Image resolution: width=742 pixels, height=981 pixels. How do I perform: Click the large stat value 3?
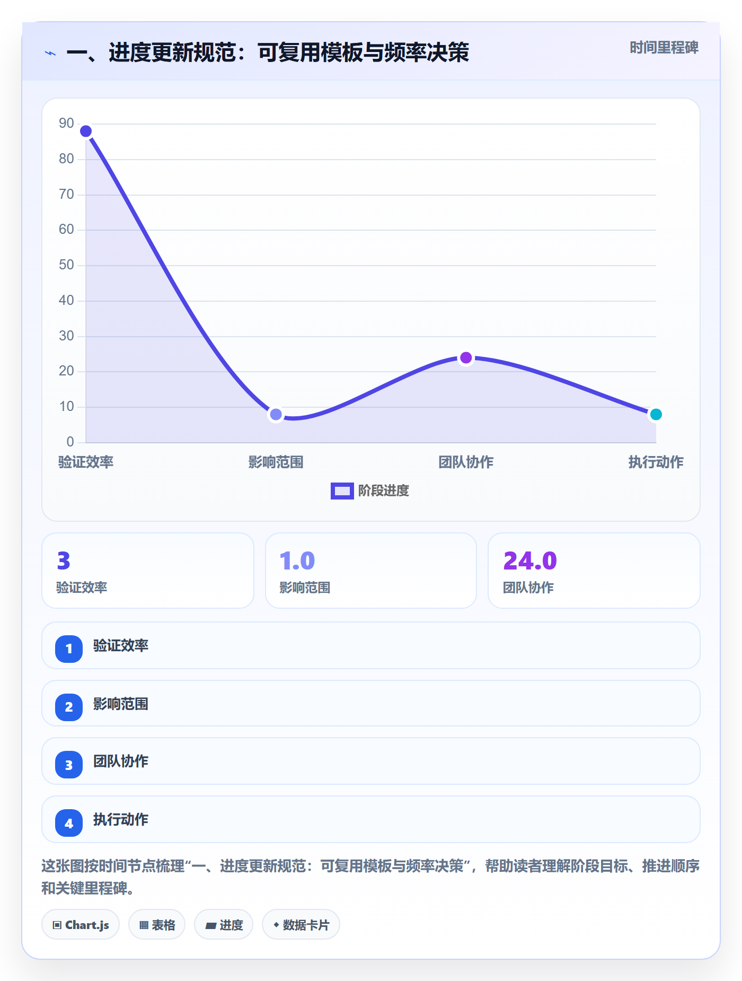[64, 561]
